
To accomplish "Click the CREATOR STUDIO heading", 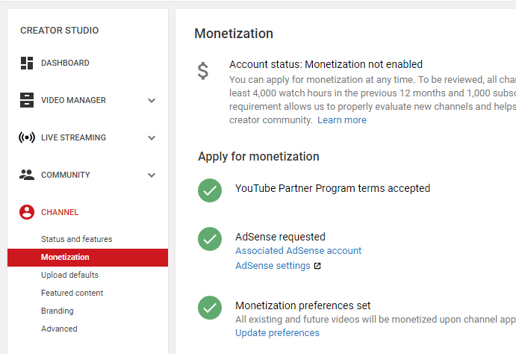I will click(x=59, y=31).
